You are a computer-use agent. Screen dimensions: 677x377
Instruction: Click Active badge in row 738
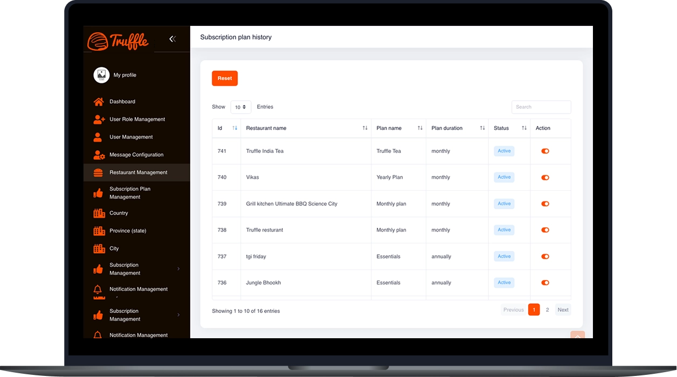[x=504, y=230]
